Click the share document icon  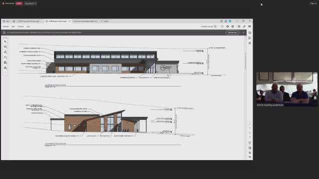coord(250,26)
